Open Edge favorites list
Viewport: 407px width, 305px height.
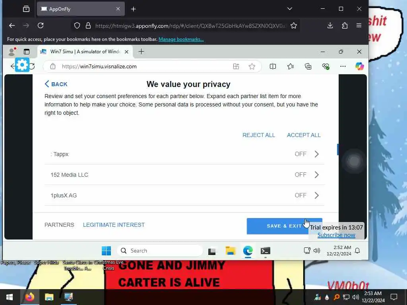[291, 66]
